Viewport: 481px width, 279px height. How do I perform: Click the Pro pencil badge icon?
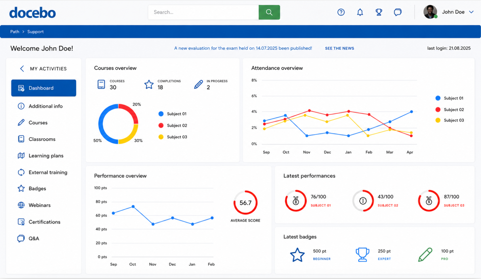425,255
